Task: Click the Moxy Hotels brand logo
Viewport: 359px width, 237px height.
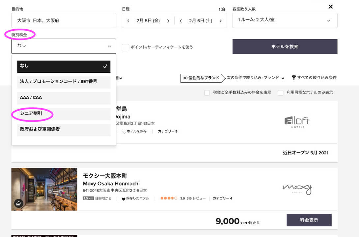Action: tap(297, 189)
